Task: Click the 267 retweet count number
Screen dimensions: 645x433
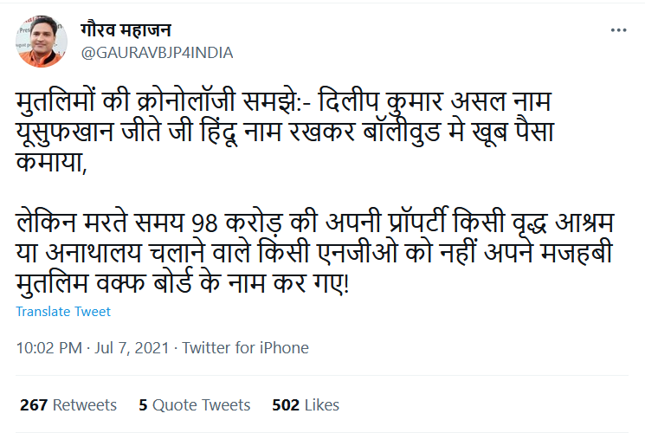Action: click(x=32, y=404)
